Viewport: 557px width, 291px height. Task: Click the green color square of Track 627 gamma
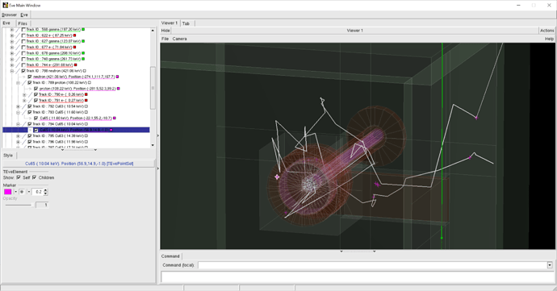[x=83, y=41]
